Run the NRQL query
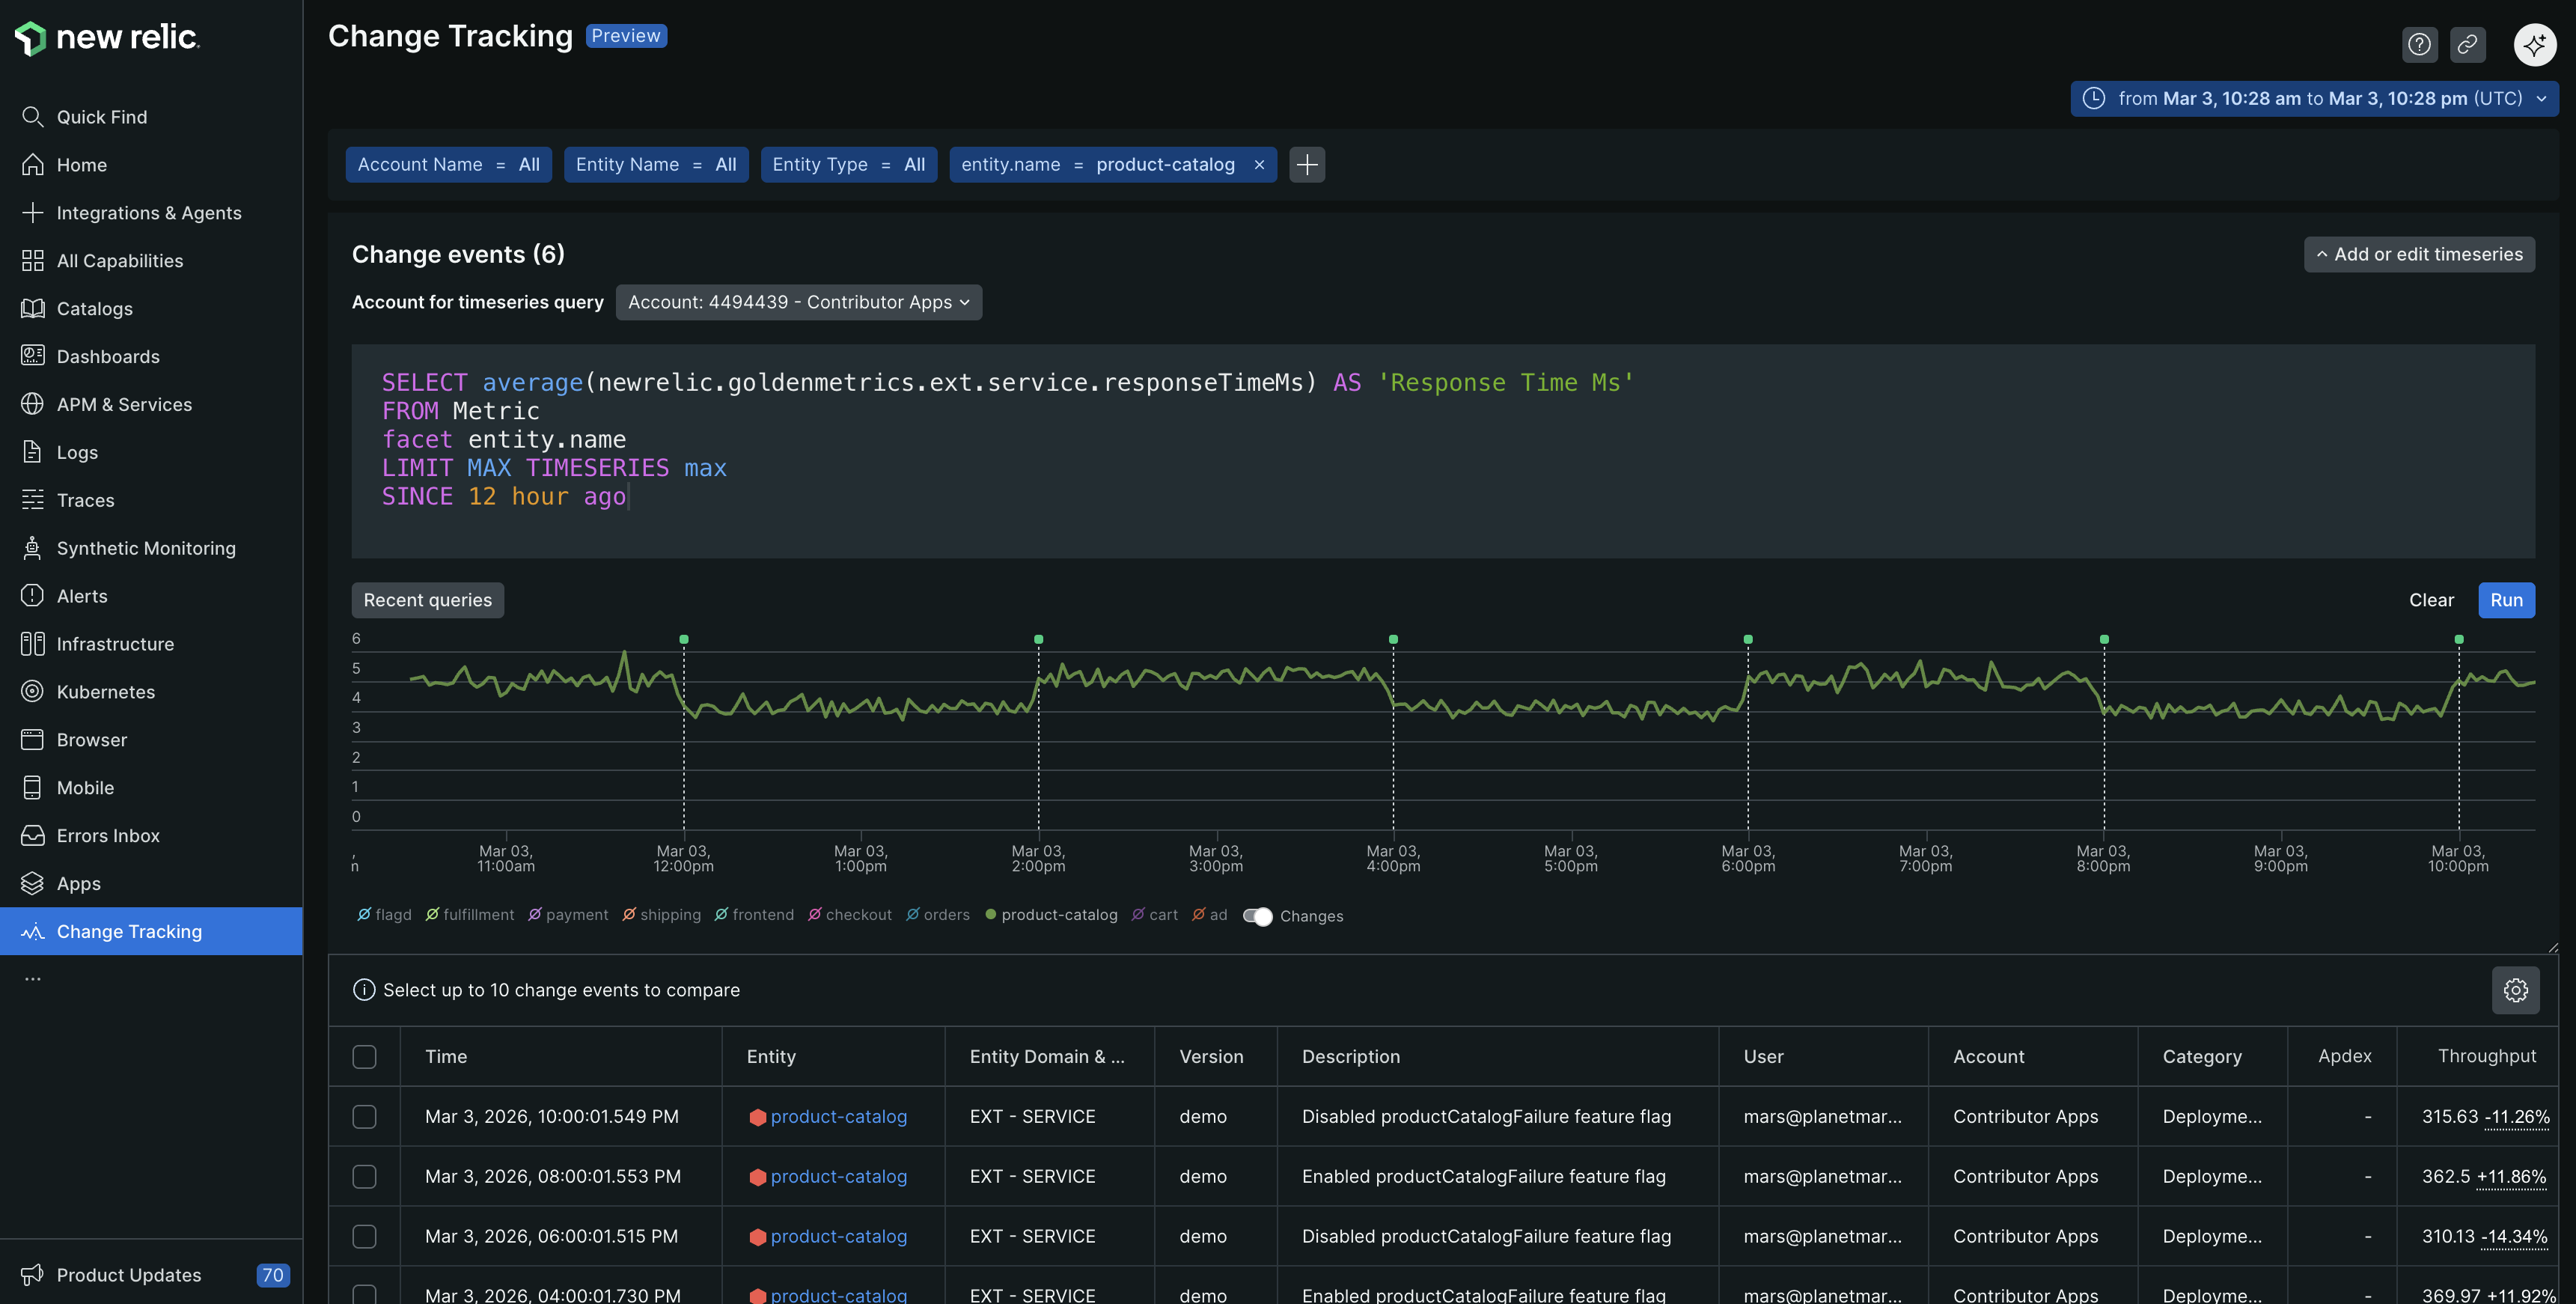Viewport: 2576px width, 1304px height. tap(2506, 600)
